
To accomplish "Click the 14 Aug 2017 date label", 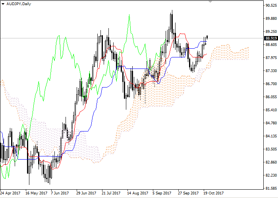I will (x=138, y=193).
